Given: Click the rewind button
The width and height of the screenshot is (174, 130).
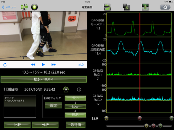Looking at the screenshot, I should pos(33,64).
